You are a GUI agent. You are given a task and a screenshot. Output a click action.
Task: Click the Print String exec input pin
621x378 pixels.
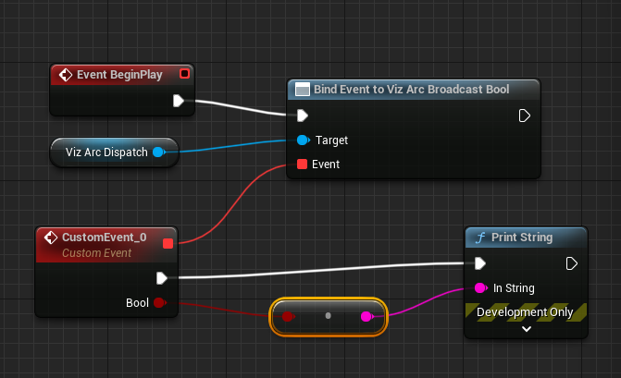(x=479, y=263)
